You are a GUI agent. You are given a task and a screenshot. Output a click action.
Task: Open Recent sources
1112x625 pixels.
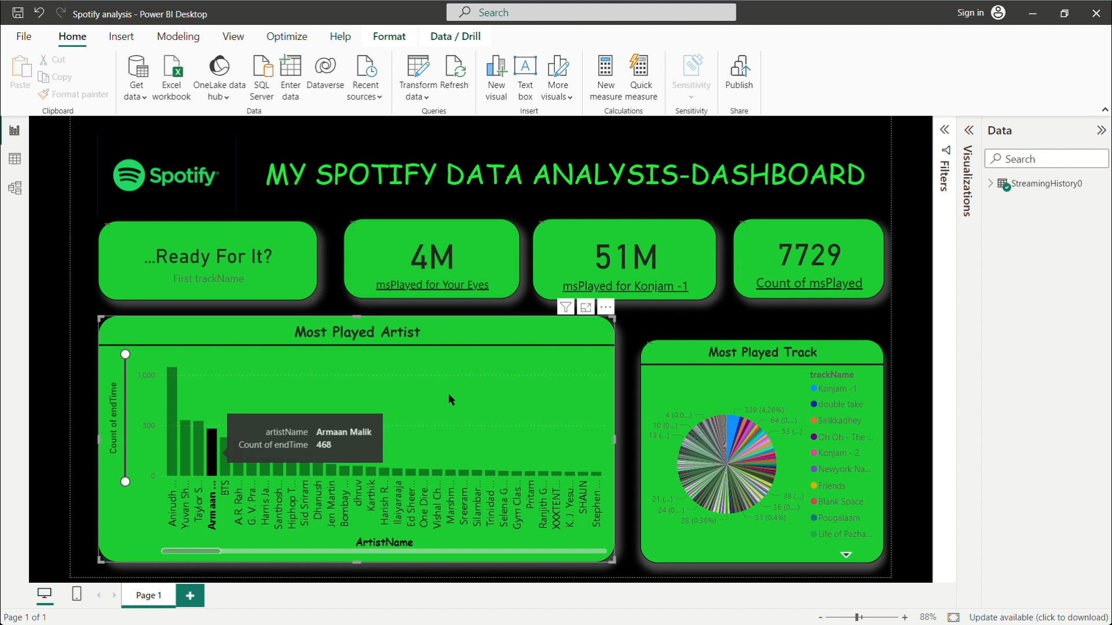click(365, 78)
